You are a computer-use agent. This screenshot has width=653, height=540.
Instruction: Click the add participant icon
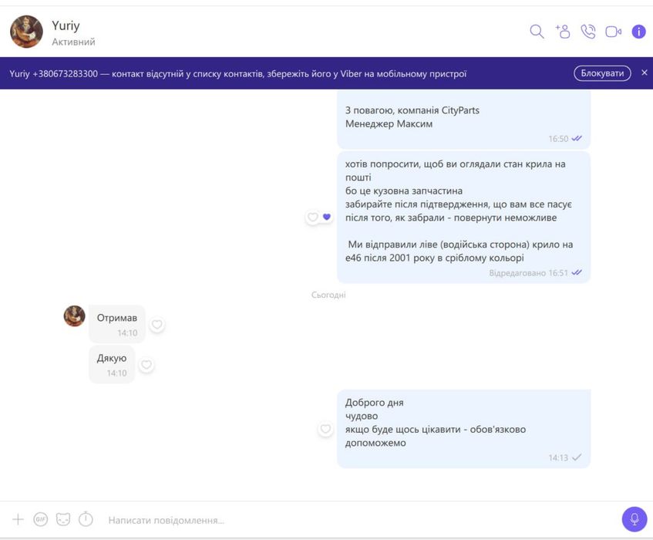(x=563, y=32)
